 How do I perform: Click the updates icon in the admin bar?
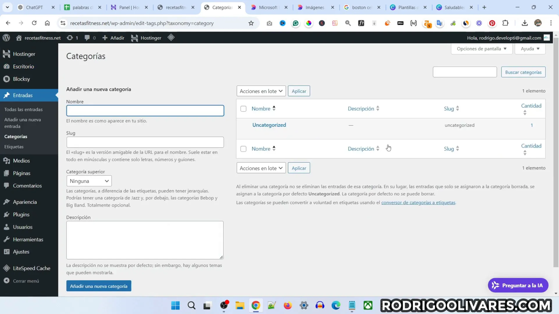tap(70, 38)
